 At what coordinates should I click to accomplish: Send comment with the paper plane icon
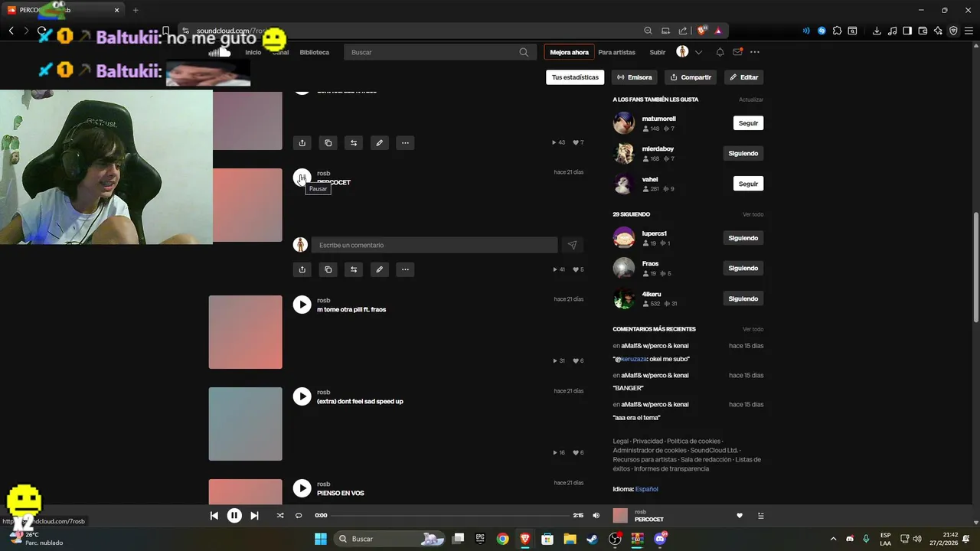tap(572, 245)
